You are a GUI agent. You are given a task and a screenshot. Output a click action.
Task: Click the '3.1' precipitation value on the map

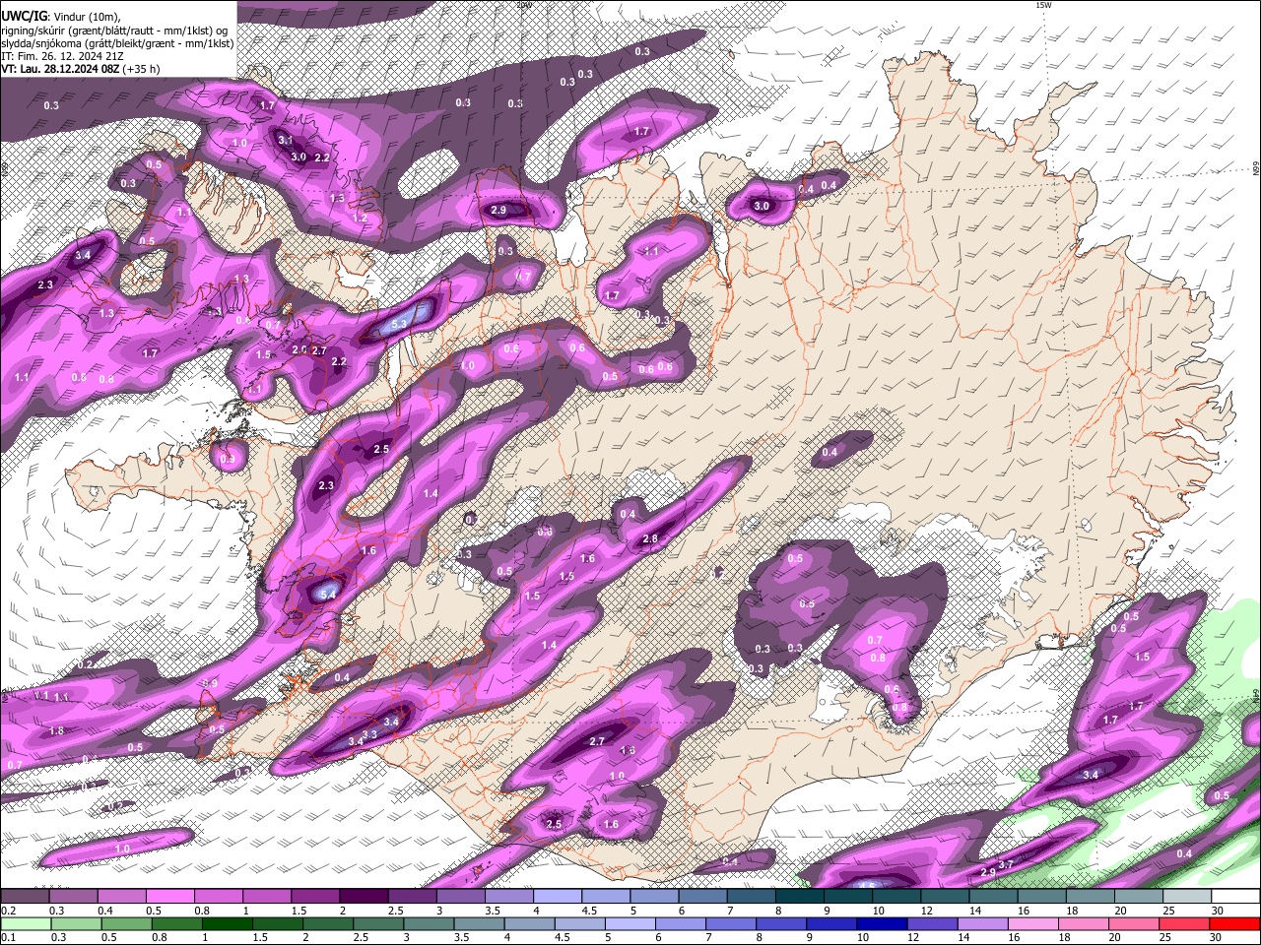(x=286, y=141)
